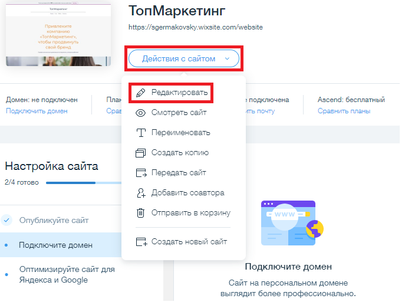Click the Подключите домен heading under illustration

click(x=288, y=267)
